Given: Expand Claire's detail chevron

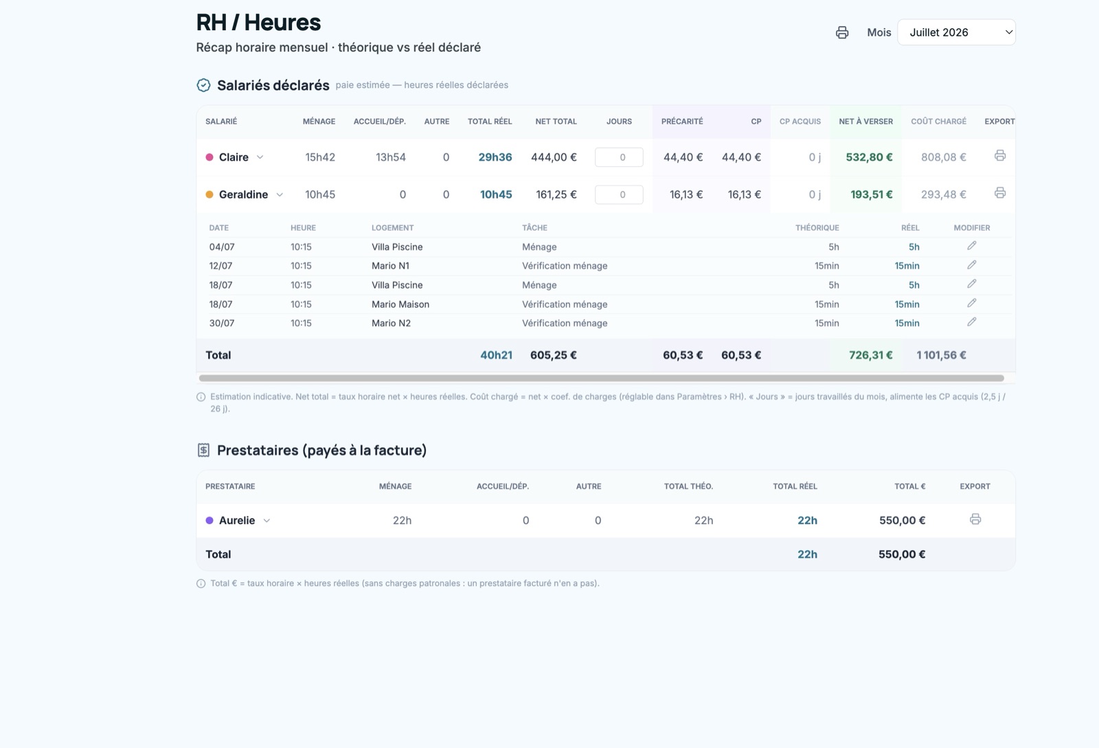Looking at the screenshot, I should click(x=260, y=157).
